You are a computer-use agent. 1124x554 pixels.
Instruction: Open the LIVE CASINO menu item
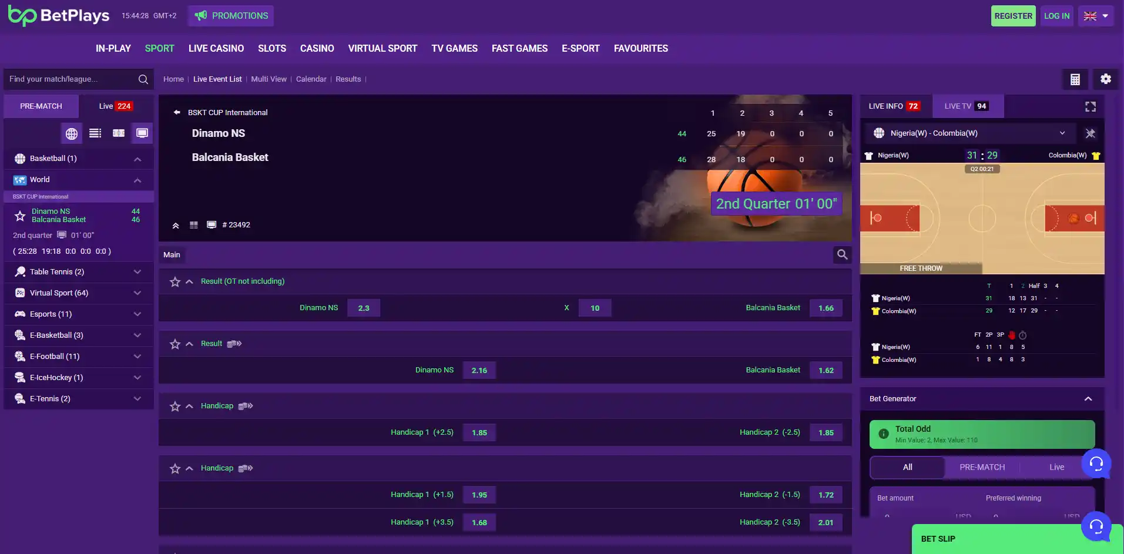pyautogui.click(x=216, y=49)
